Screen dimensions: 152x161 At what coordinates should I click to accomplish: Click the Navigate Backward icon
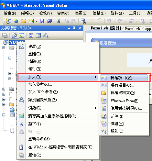(x=131, y=21)
